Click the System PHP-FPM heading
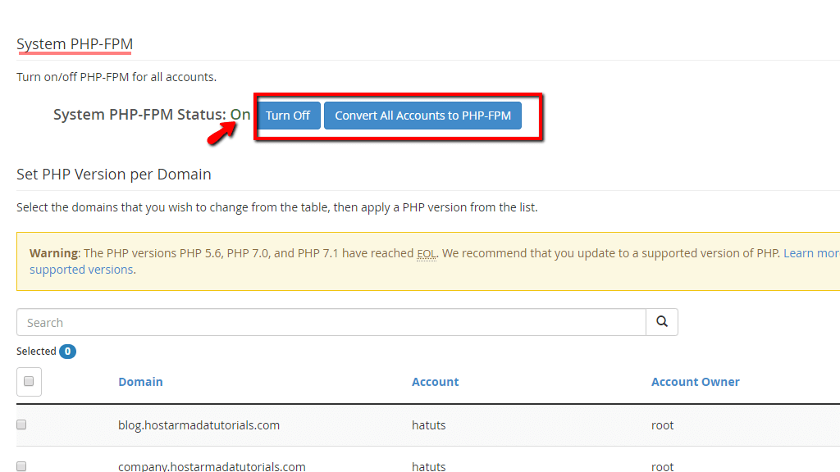 (x=75, y=44)
